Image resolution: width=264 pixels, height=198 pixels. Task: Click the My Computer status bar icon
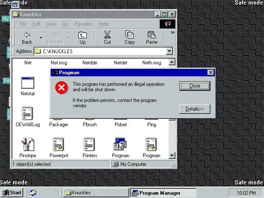click(x=115, y=164)
